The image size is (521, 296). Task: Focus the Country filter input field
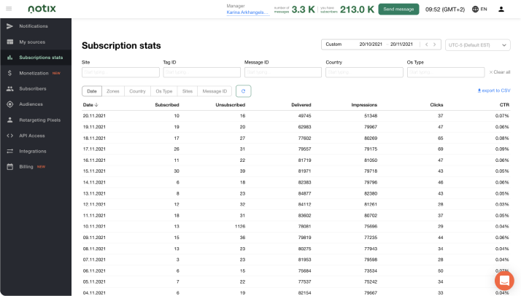(x=364, y=72)
